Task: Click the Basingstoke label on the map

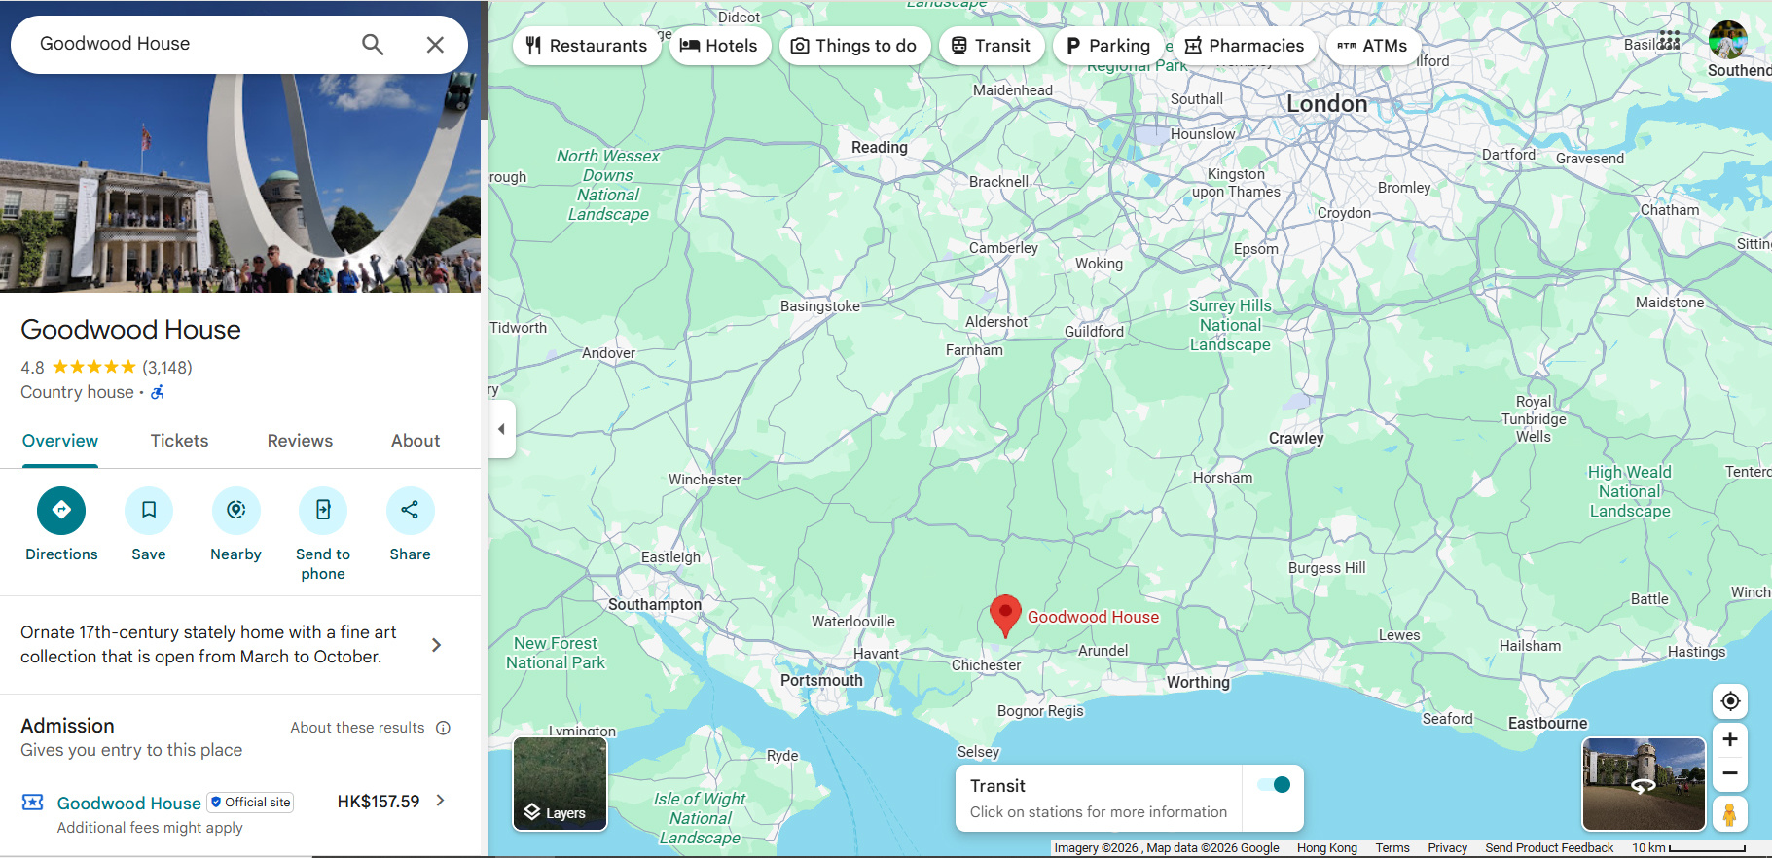Action: (x=820, y=306)
